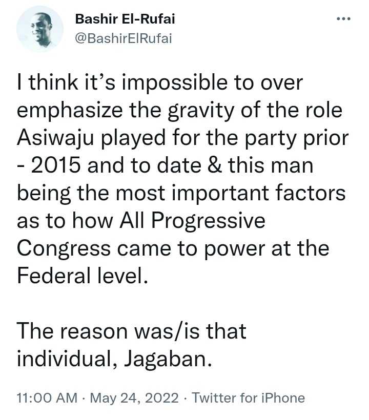
Task: Click the word impossible in the first line
Action: point(169,83)
